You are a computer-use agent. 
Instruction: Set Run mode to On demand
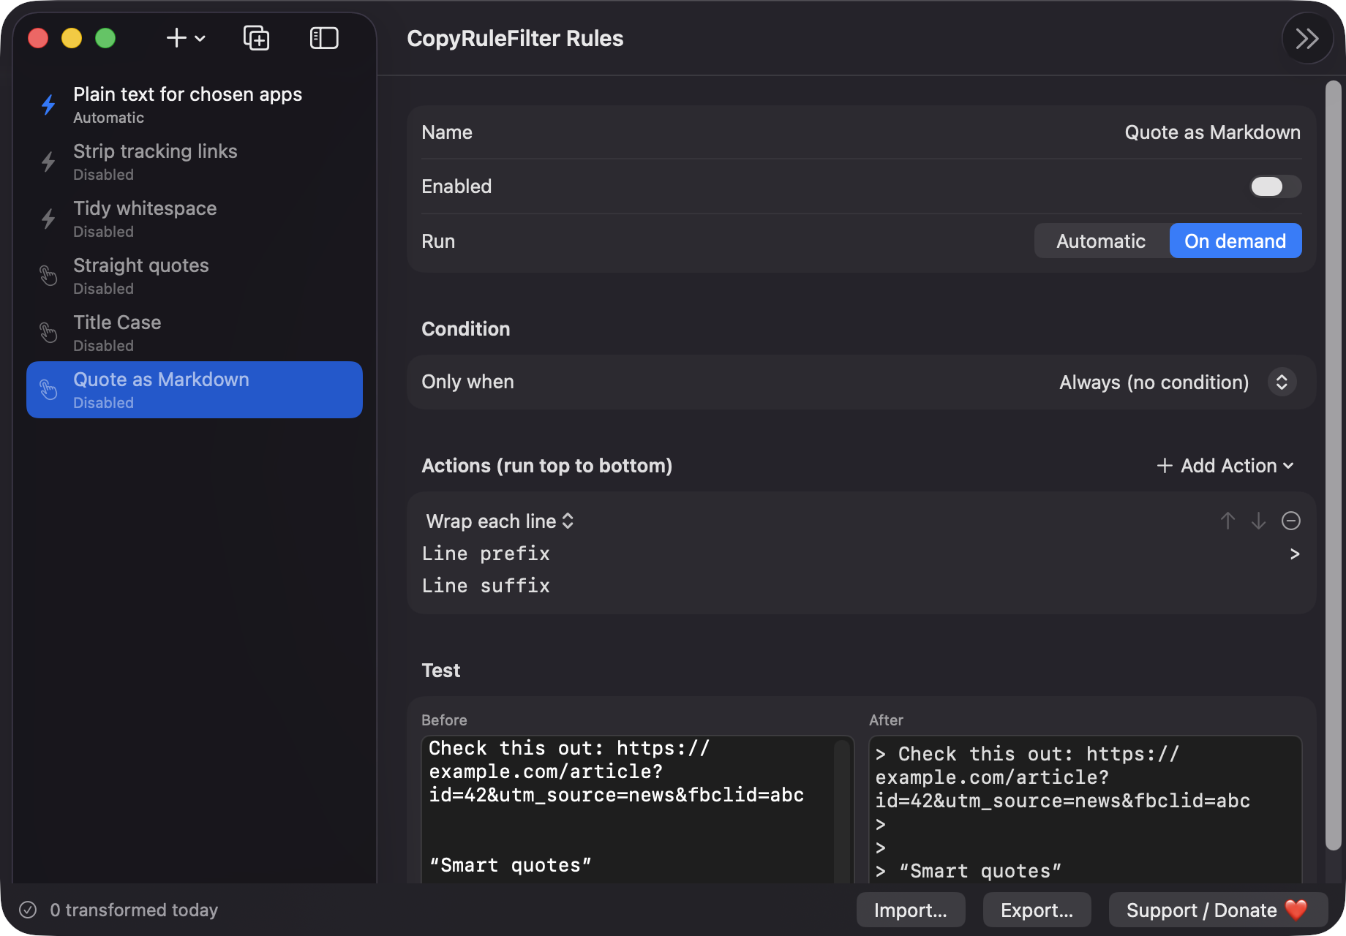(1235, 241)
